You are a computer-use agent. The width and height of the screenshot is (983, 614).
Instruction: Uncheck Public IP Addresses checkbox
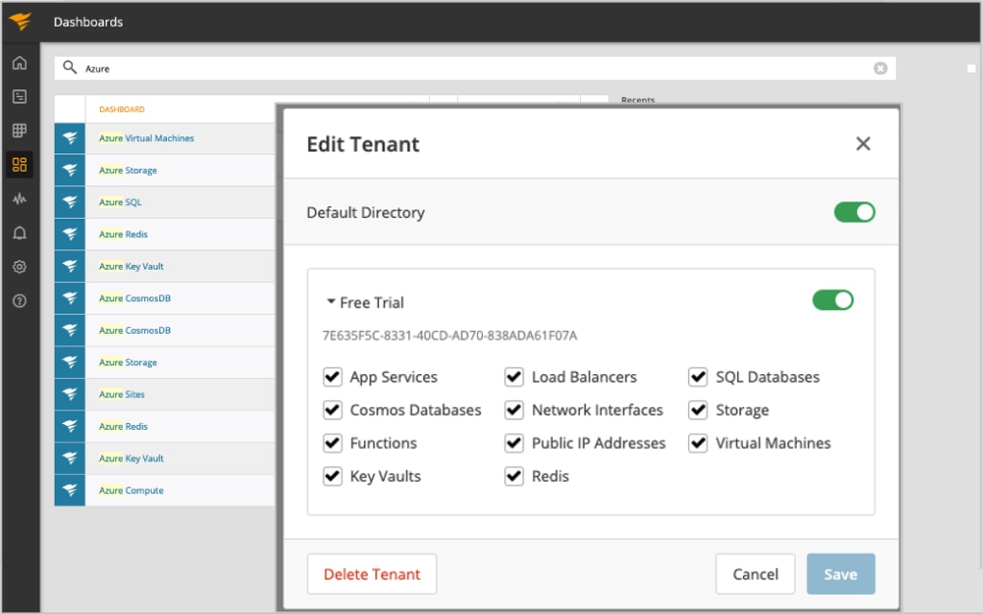(515, 443)
